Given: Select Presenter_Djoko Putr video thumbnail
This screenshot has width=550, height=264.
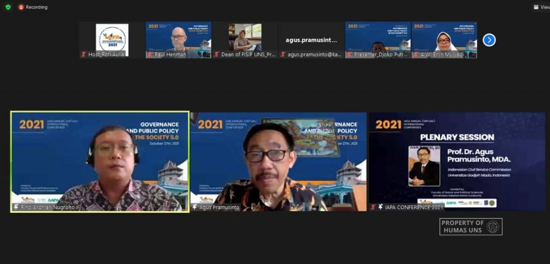Looking at the screenshot, I should (x=378, y=40).
